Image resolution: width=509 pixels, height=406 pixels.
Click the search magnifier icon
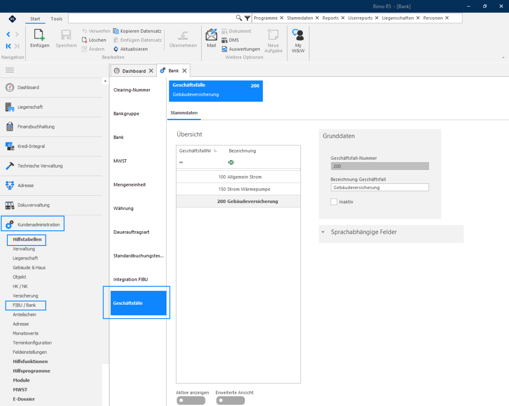[x=239, y=18]
